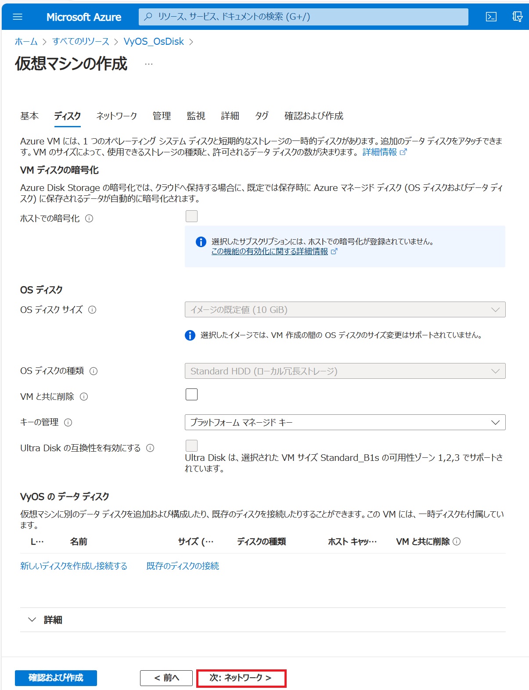
Task: Show info for キーの管理
Action: (x=68, y=423)
